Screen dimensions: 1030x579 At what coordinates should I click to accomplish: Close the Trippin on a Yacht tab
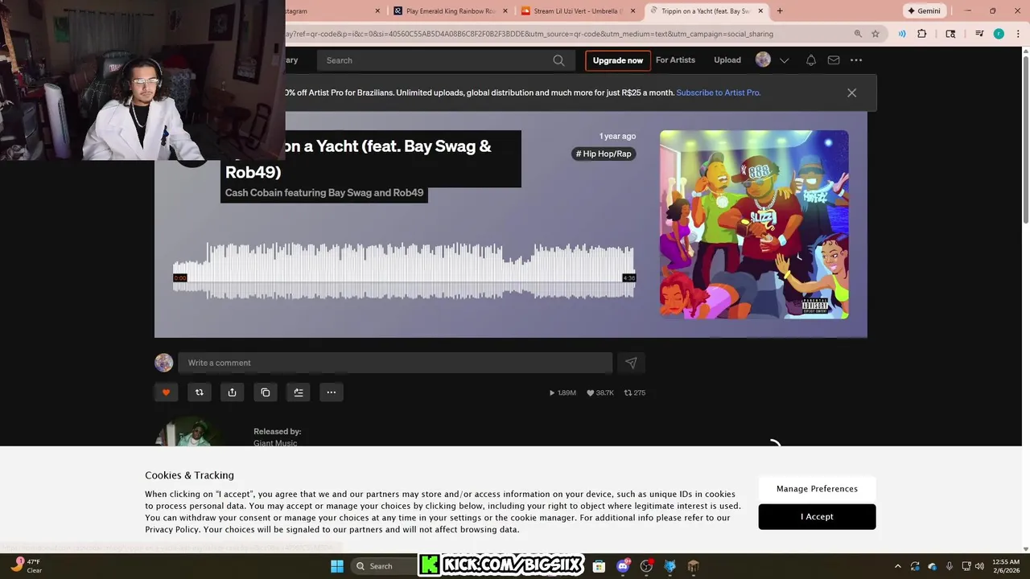[x=760, y=11]
